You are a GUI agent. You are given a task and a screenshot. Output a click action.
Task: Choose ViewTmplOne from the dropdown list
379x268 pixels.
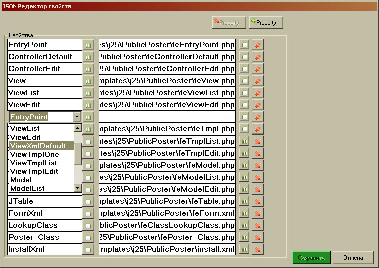[x=41, y=154]
